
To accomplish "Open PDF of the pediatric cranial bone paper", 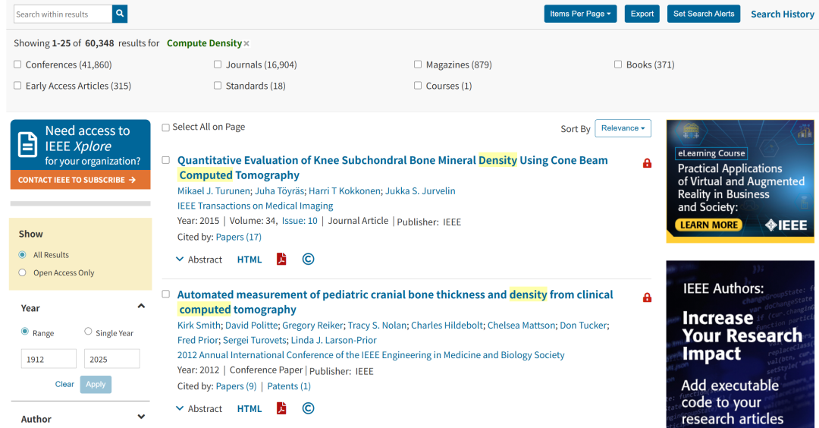I will [x=281, y=408].
